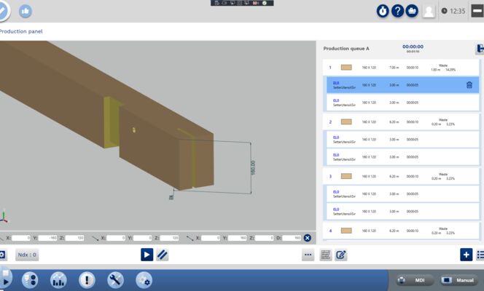Open the stopwatch timer icon
This screenshot has width=484, height=291.
383,11
